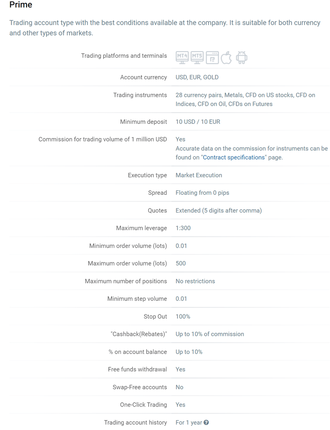Click the '10 USD / 10 EUR' deposit value
Viewport: 330px width, 430px height.
(x=198, y=122)
